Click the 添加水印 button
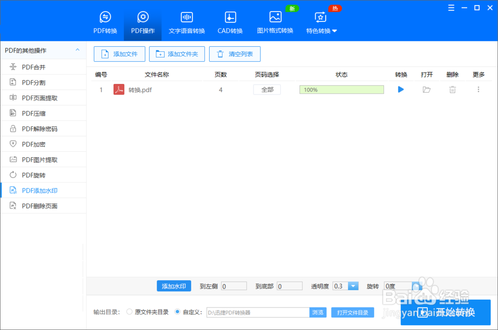The height and width of the screenshot is (330, 498). coord(174,286)
